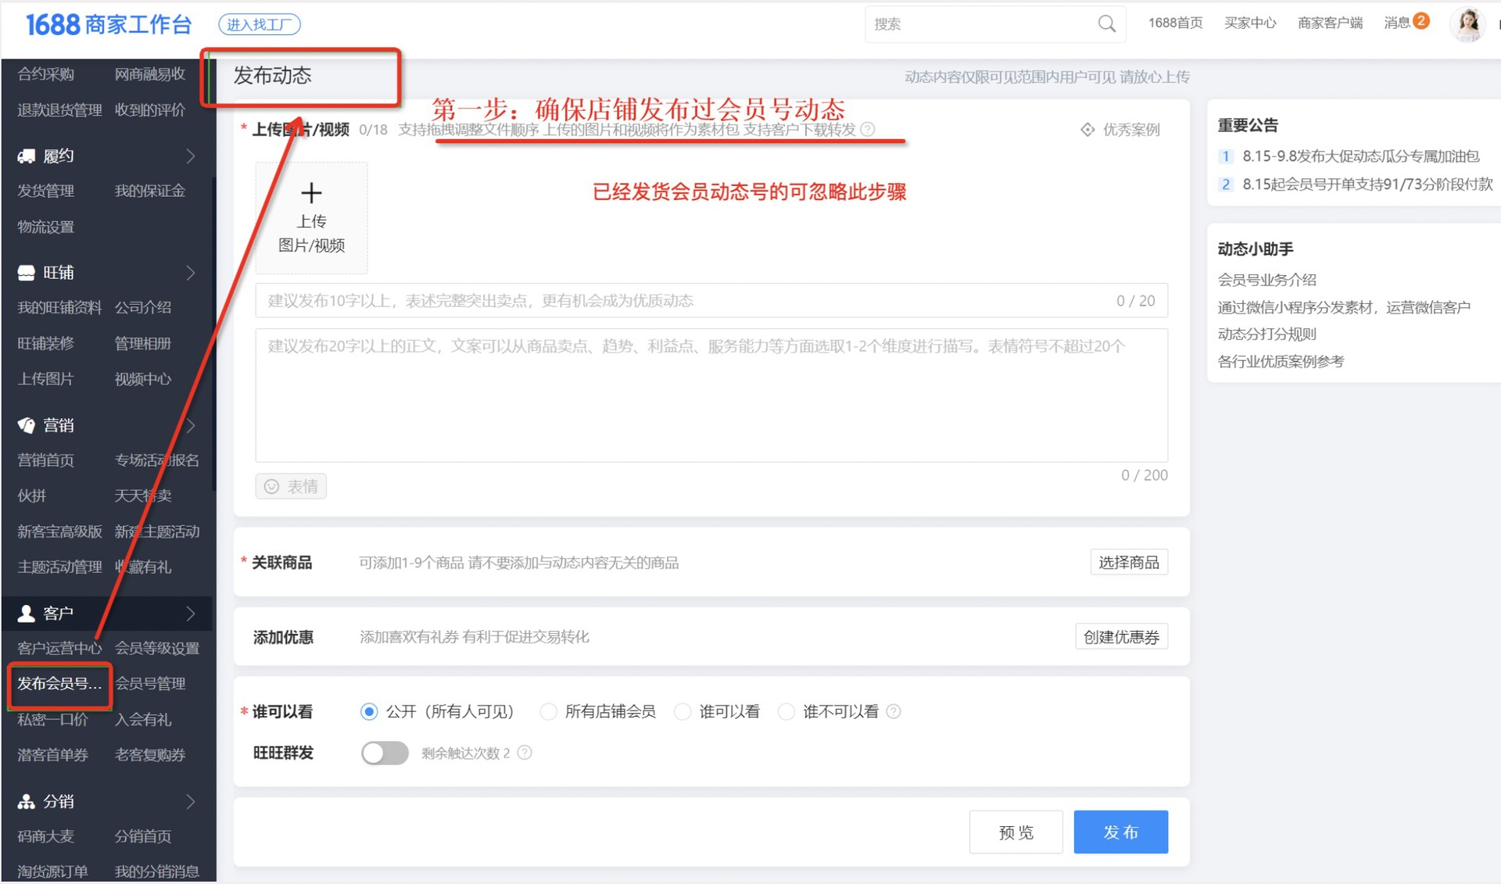
Task: Expand the 分销 section chevron
Action: (191, 801)
